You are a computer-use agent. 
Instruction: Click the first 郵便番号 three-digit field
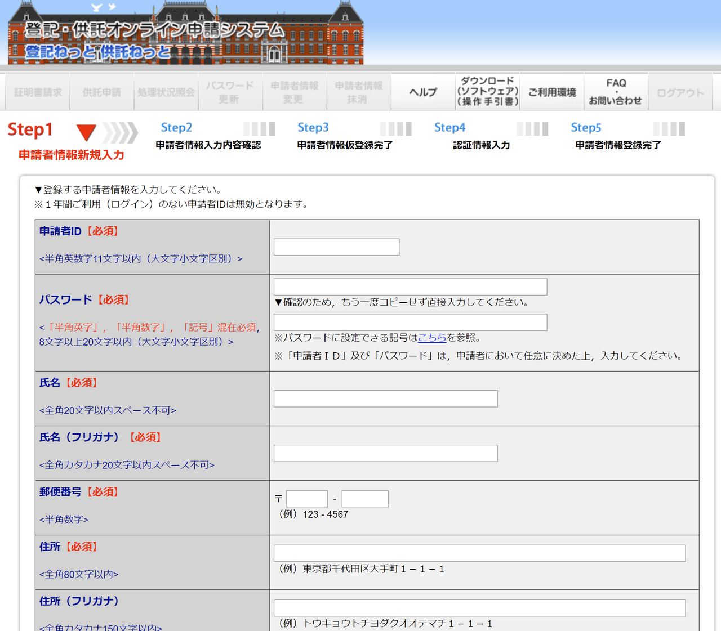(307, 499)
